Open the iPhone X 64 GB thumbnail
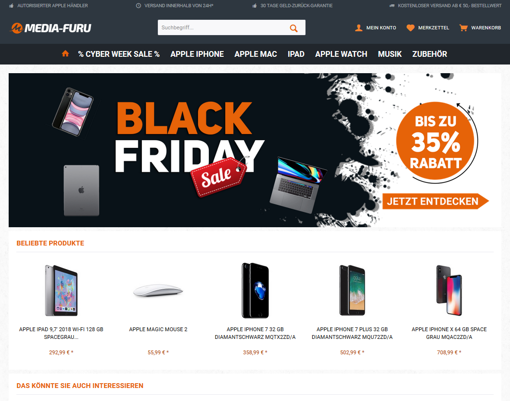This screenshot has width=510, height=401. coord(449,290)
